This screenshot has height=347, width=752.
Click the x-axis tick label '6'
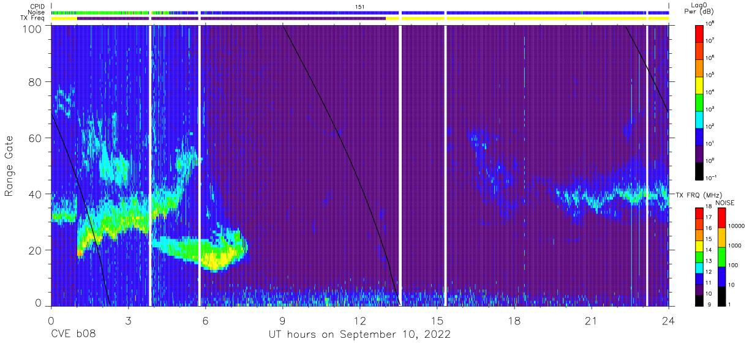click(x=205, y=321)
